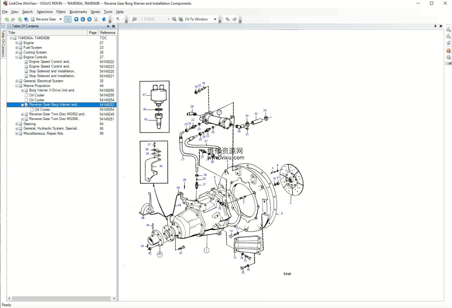Open the Tools menu
Image resolution: width=452 pixels, height=308 pixels.
(x=108, y=12)
